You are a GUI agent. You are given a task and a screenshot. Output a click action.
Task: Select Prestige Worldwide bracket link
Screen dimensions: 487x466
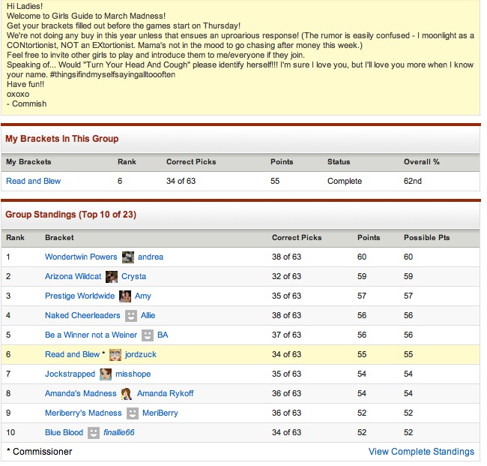(x=79, y=296)
